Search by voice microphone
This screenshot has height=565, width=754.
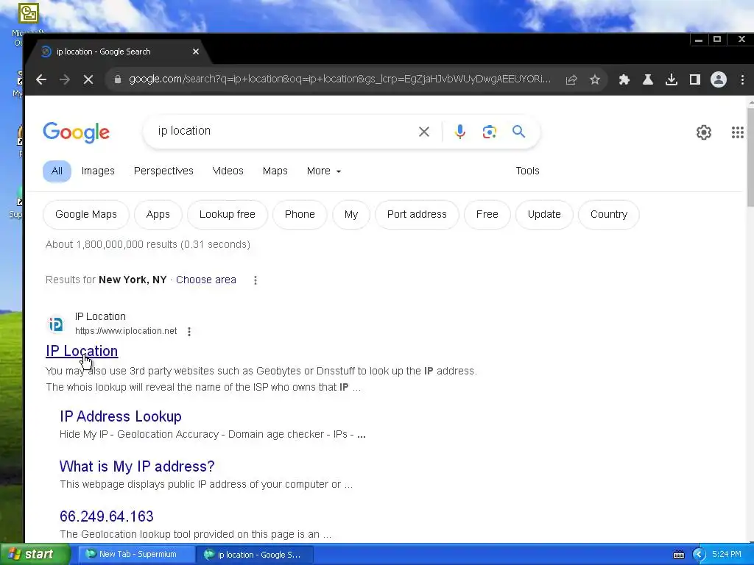(x=459, y=132)
